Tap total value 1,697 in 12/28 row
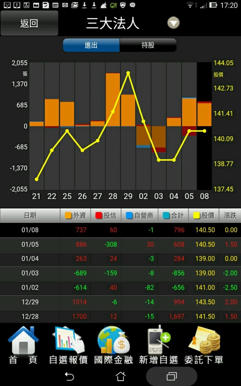Viewport: 241px width, 386px height. coord(177,316)
